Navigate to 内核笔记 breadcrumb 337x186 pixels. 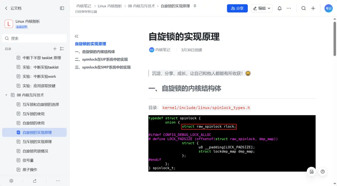(x=84, y=6)
